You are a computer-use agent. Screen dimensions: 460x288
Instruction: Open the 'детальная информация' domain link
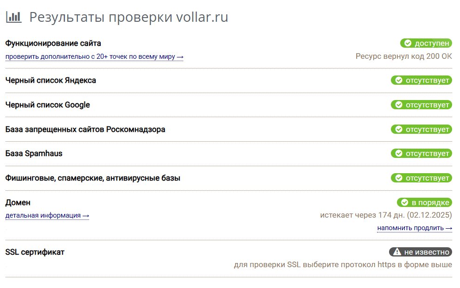point(47,215)
